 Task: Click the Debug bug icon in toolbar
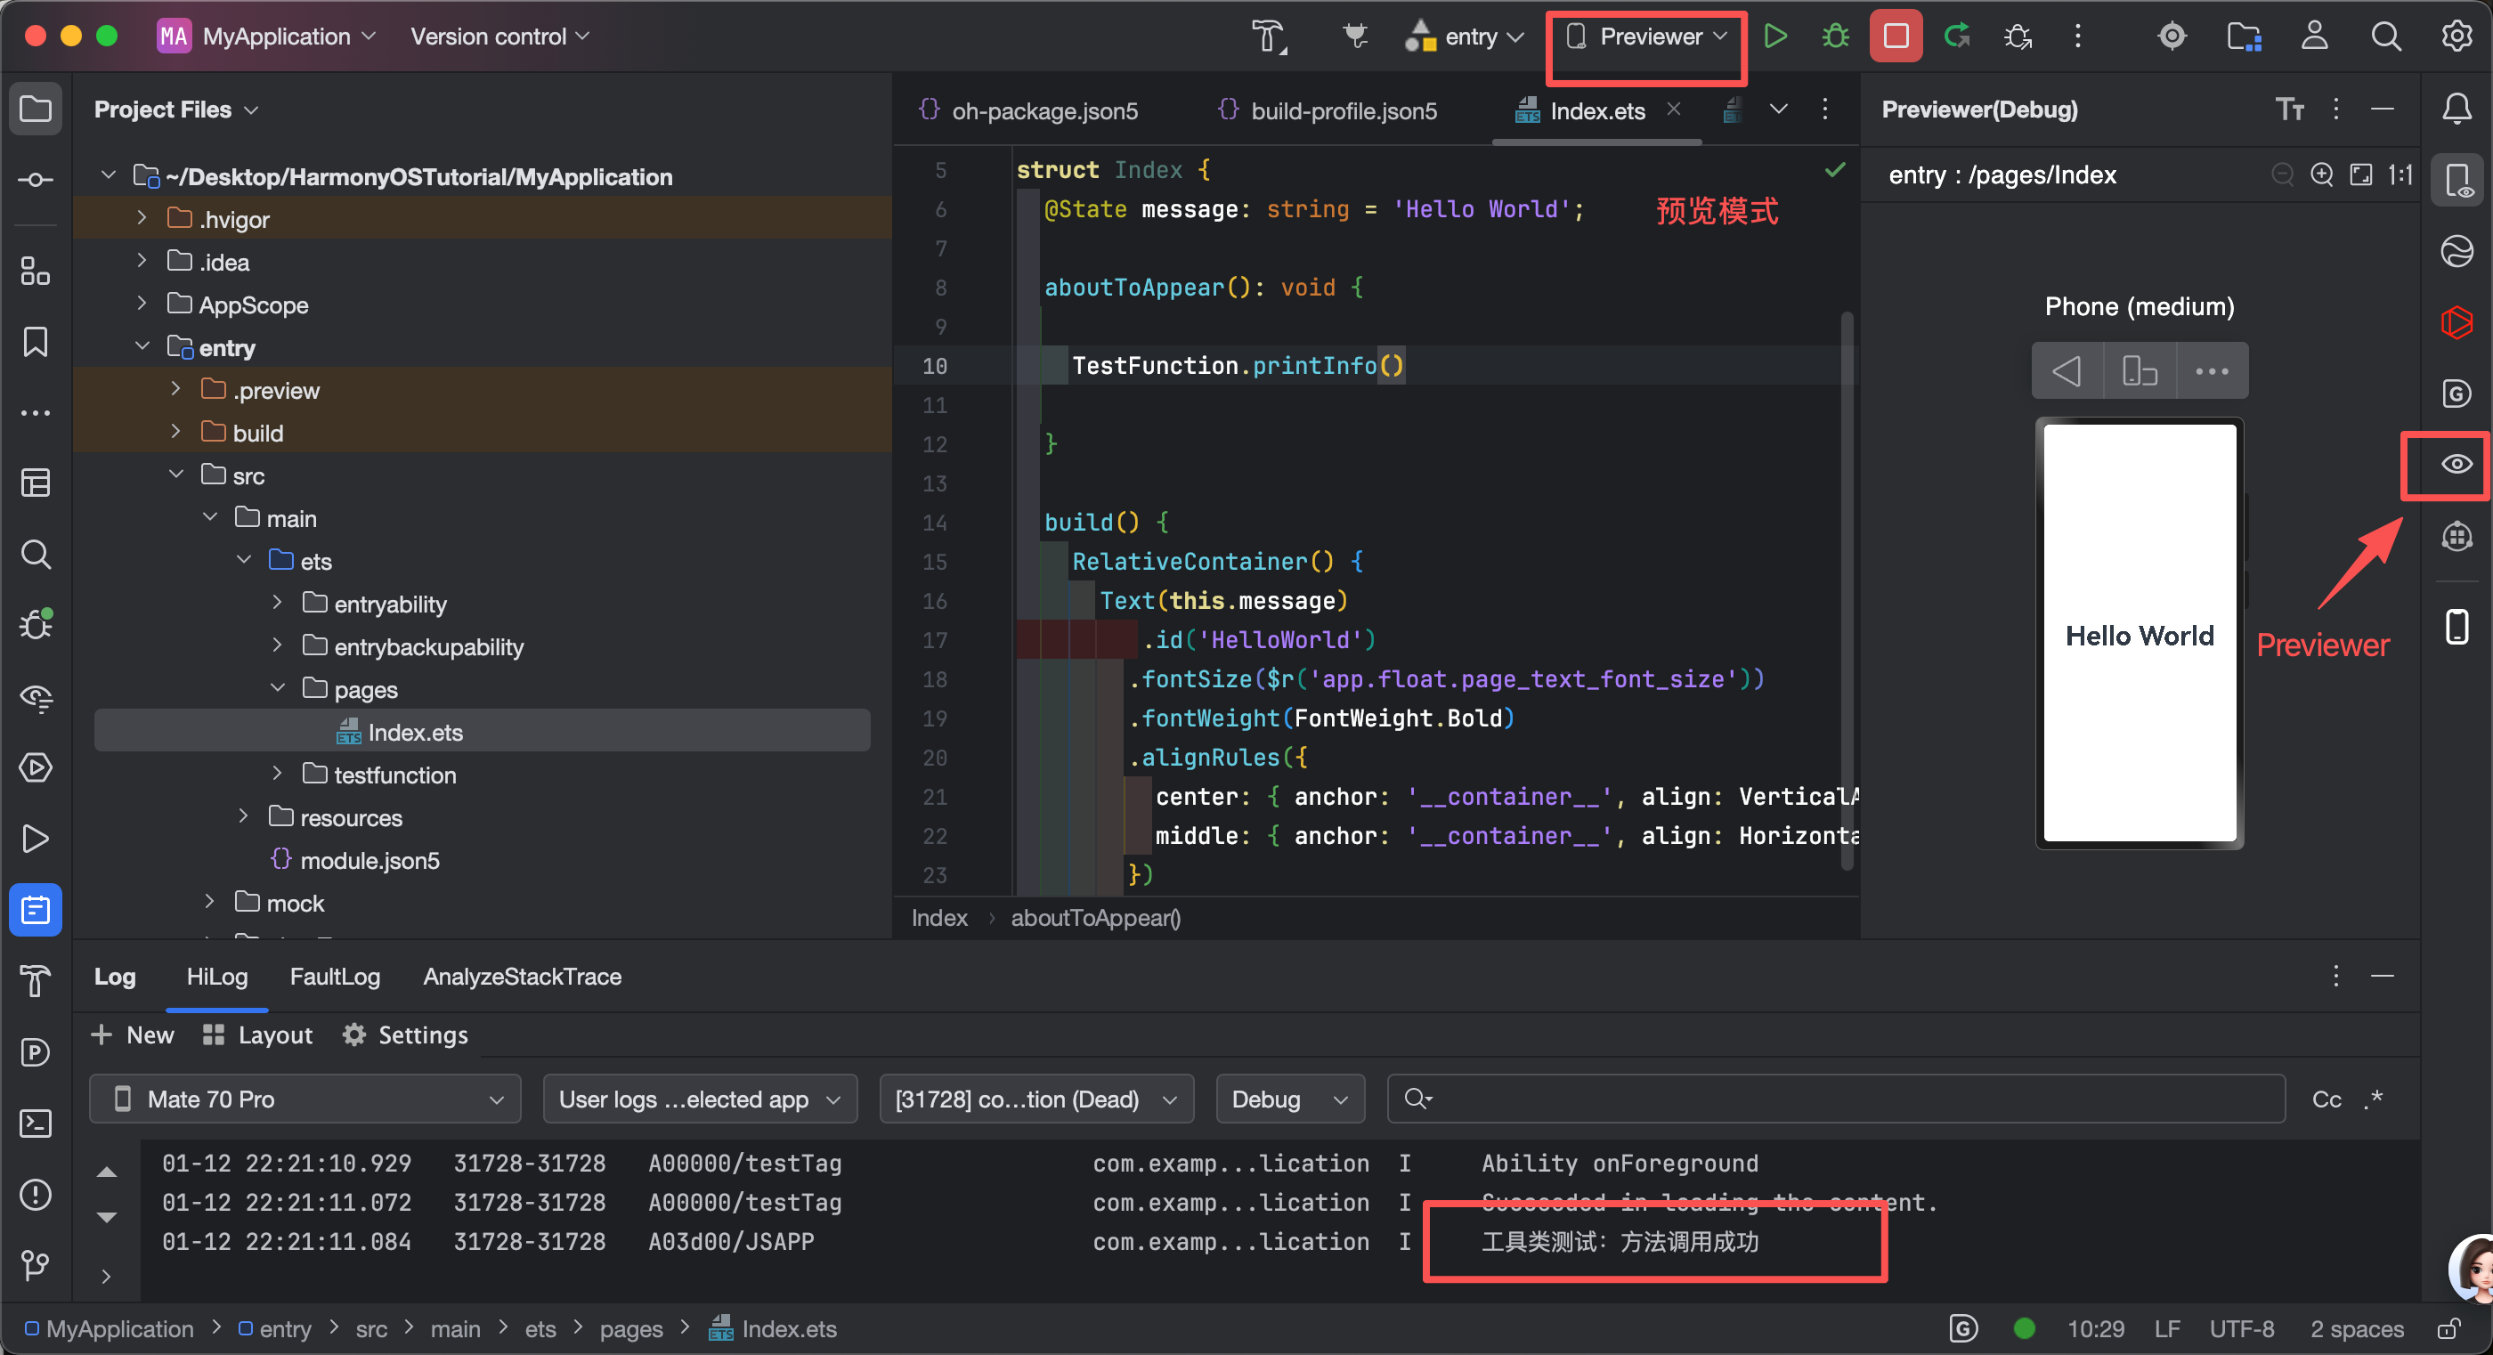(x=1834, y=37)
